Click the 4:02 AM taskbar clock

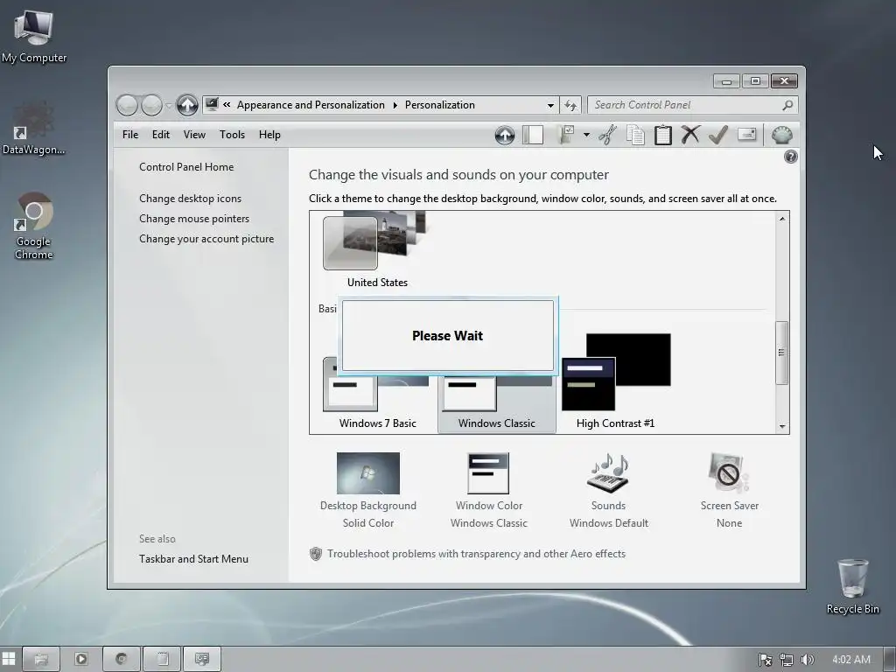tap(850, 660)
